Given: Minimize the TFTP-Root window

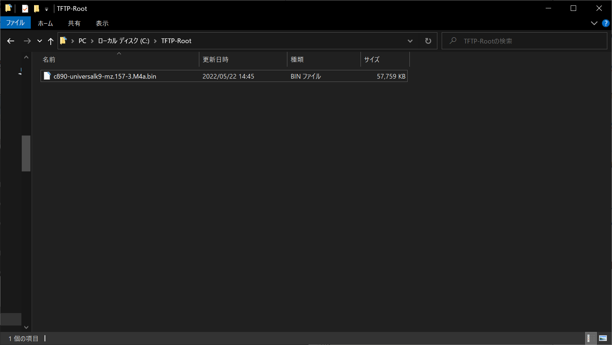Looking at the screenshot, I should coord(548,8).
